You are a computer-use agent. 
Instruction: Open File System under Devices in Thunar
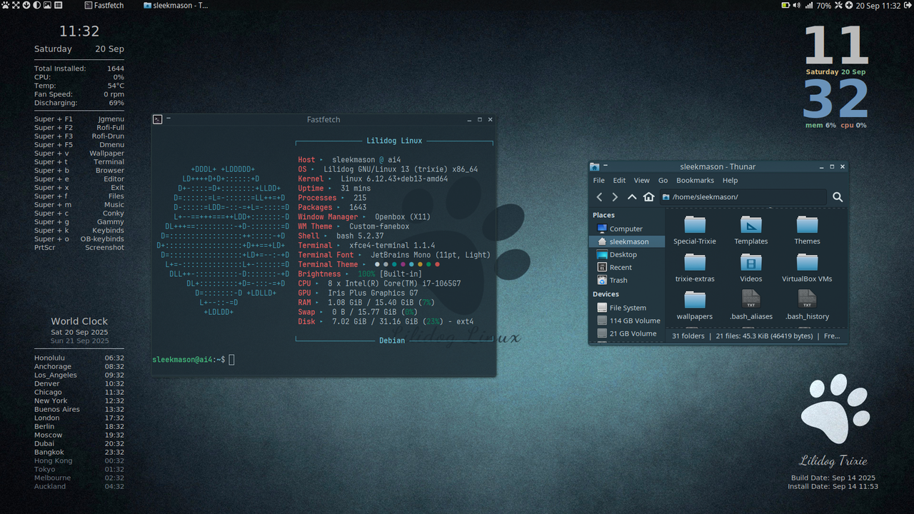tap(627, 308)
